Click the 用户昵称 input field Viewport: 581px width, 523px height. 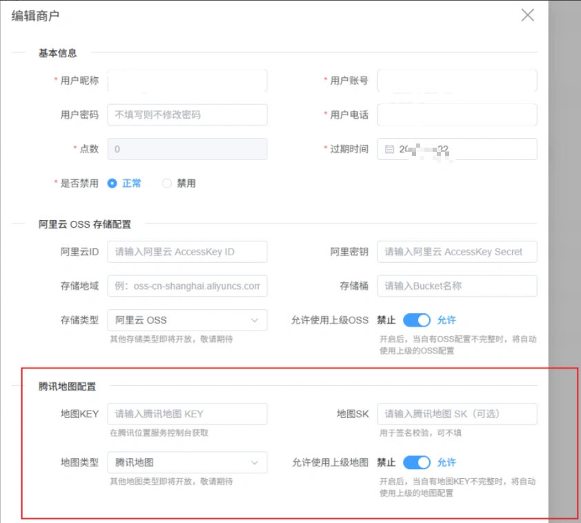coord(187,80)
